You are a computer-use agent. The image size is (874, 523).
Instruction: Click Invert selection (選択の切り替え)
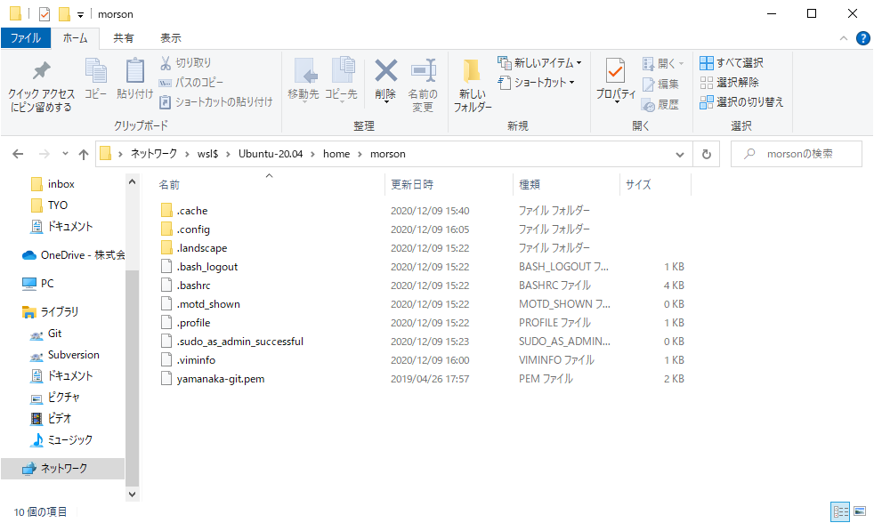(x=741, y=102)
